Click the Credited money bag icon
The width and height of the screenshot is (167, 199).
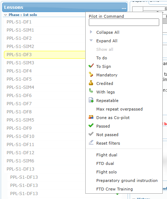pyautogui.click(x=91, y=83)
